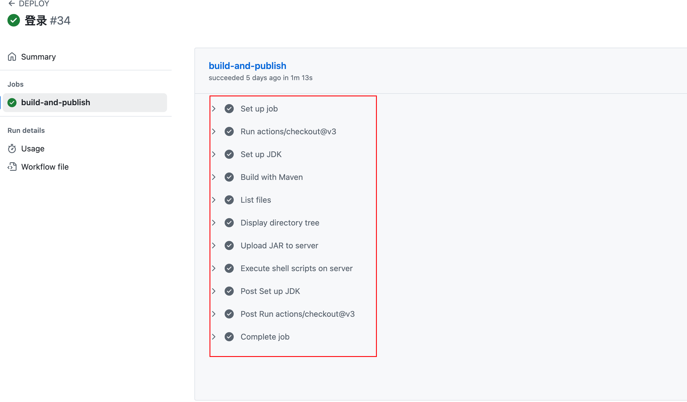687x402 pixels.
Task: Click the back arrow next to DEPLOY
Action: [x=12, y=3]
